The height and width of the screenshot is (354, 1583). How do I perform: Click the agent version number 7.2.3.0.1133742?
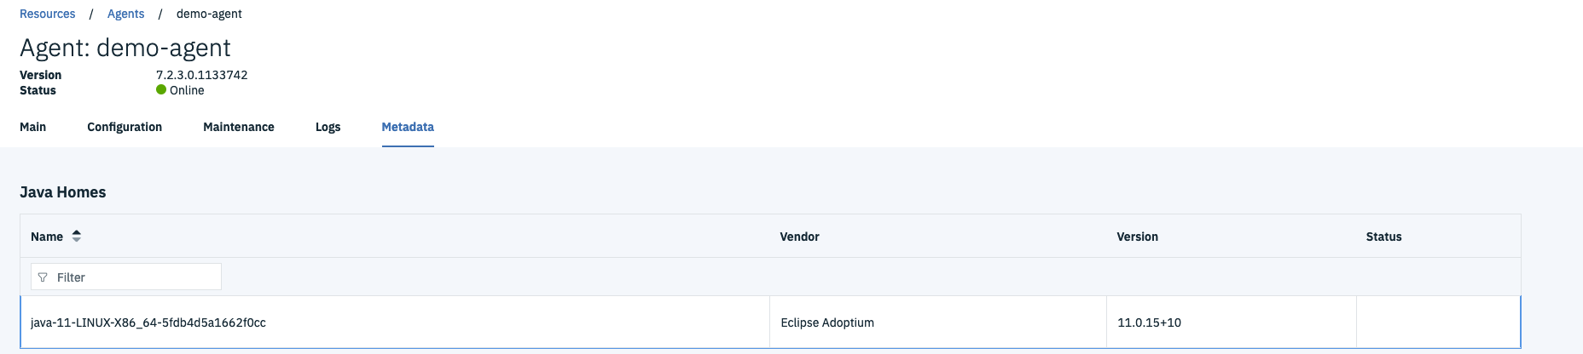[x=201, y=75]
